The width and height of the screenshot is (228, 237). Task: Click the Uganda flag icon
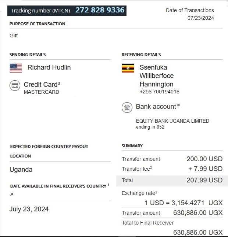click(x=128, y=68)
